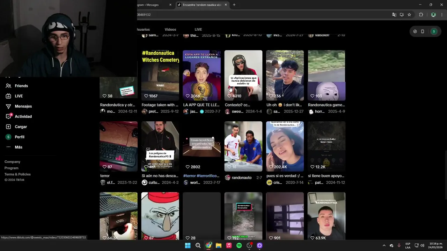Click the 'Footage taken with ...' caption

coord(160,105)
